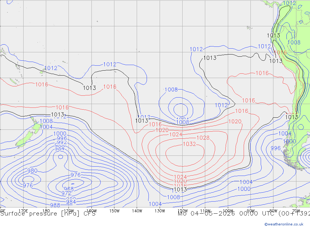310x227 pixels.
Task: Click the 100W longitude axis label
Action: (x=228, y=211)
